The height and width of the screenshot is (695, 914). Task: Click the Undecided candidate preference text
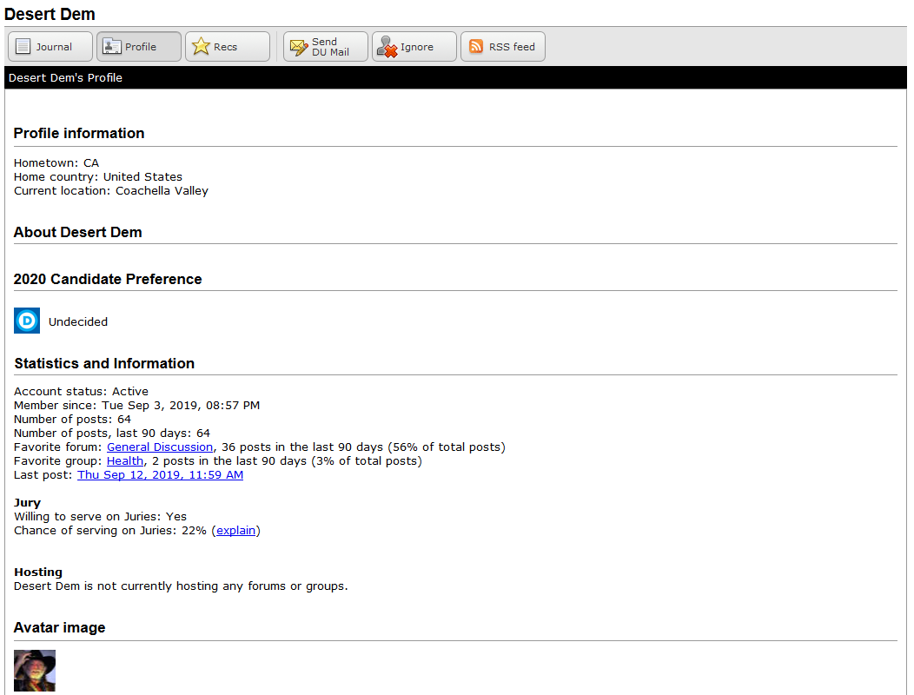(78, 321)
